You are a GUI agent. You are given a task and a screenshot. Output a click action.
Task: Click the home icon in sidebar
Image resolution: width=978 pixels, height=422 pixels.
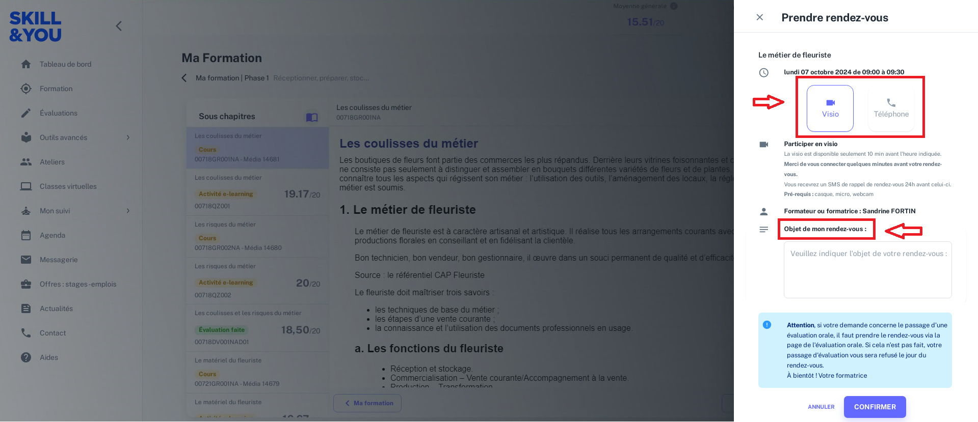26,64
